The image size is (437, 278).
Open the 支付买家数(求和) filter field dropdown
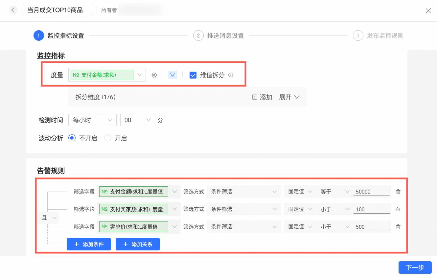click(x=139, y=209)
